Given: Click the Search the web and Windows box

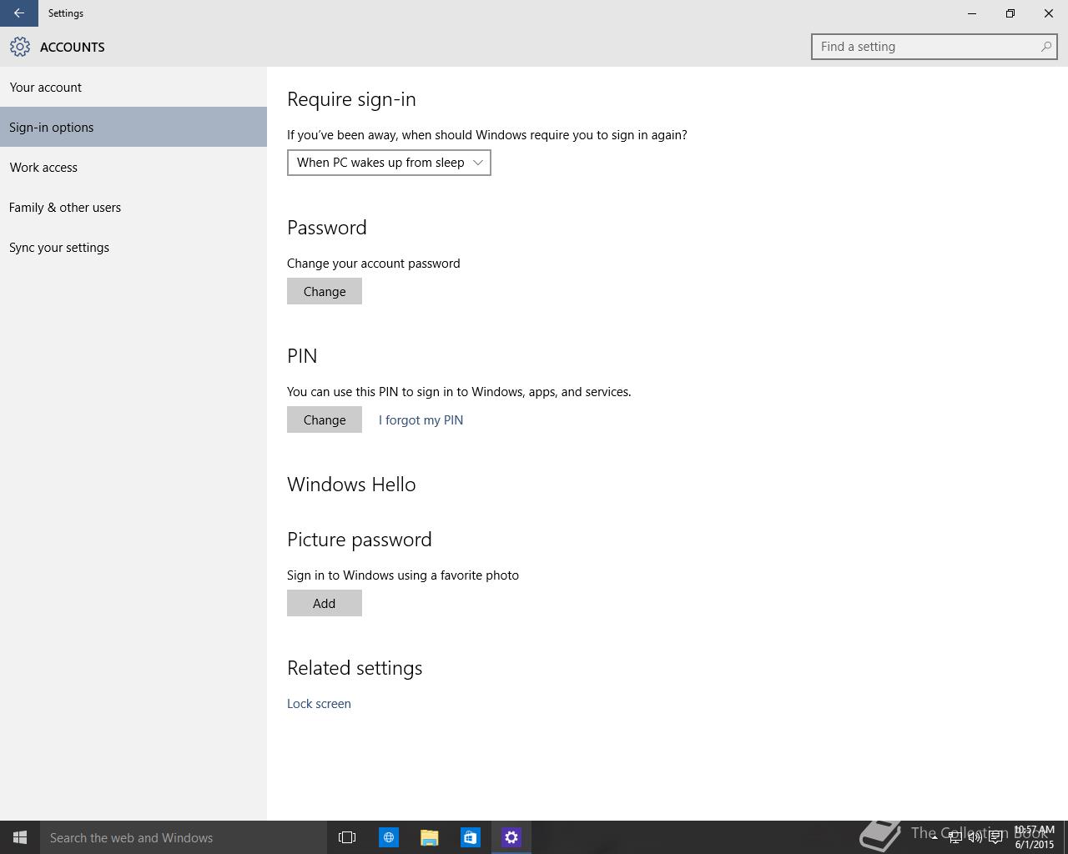Looking at the screenshot, I should (183, 837).
